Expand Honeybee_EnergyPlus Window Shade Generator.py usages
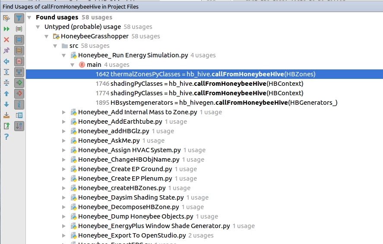The height and width of the screenshot is (244, 383). 64,226
